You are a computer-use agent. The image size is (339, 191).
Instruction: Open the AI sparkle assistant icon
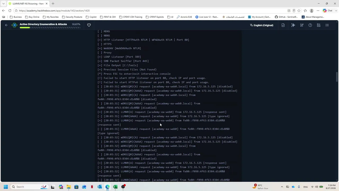tap(293, 25)
